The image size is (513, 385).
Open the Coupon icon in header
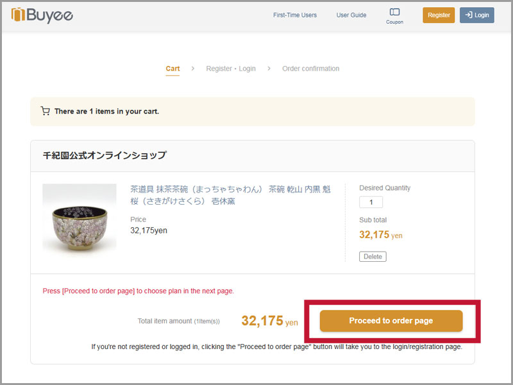point(394,14)
